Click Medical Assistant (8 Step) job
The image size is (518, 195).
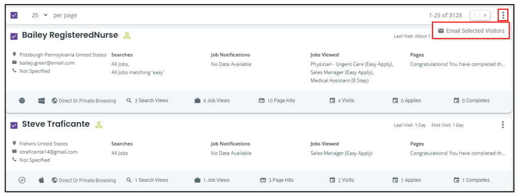coord(340,81)
